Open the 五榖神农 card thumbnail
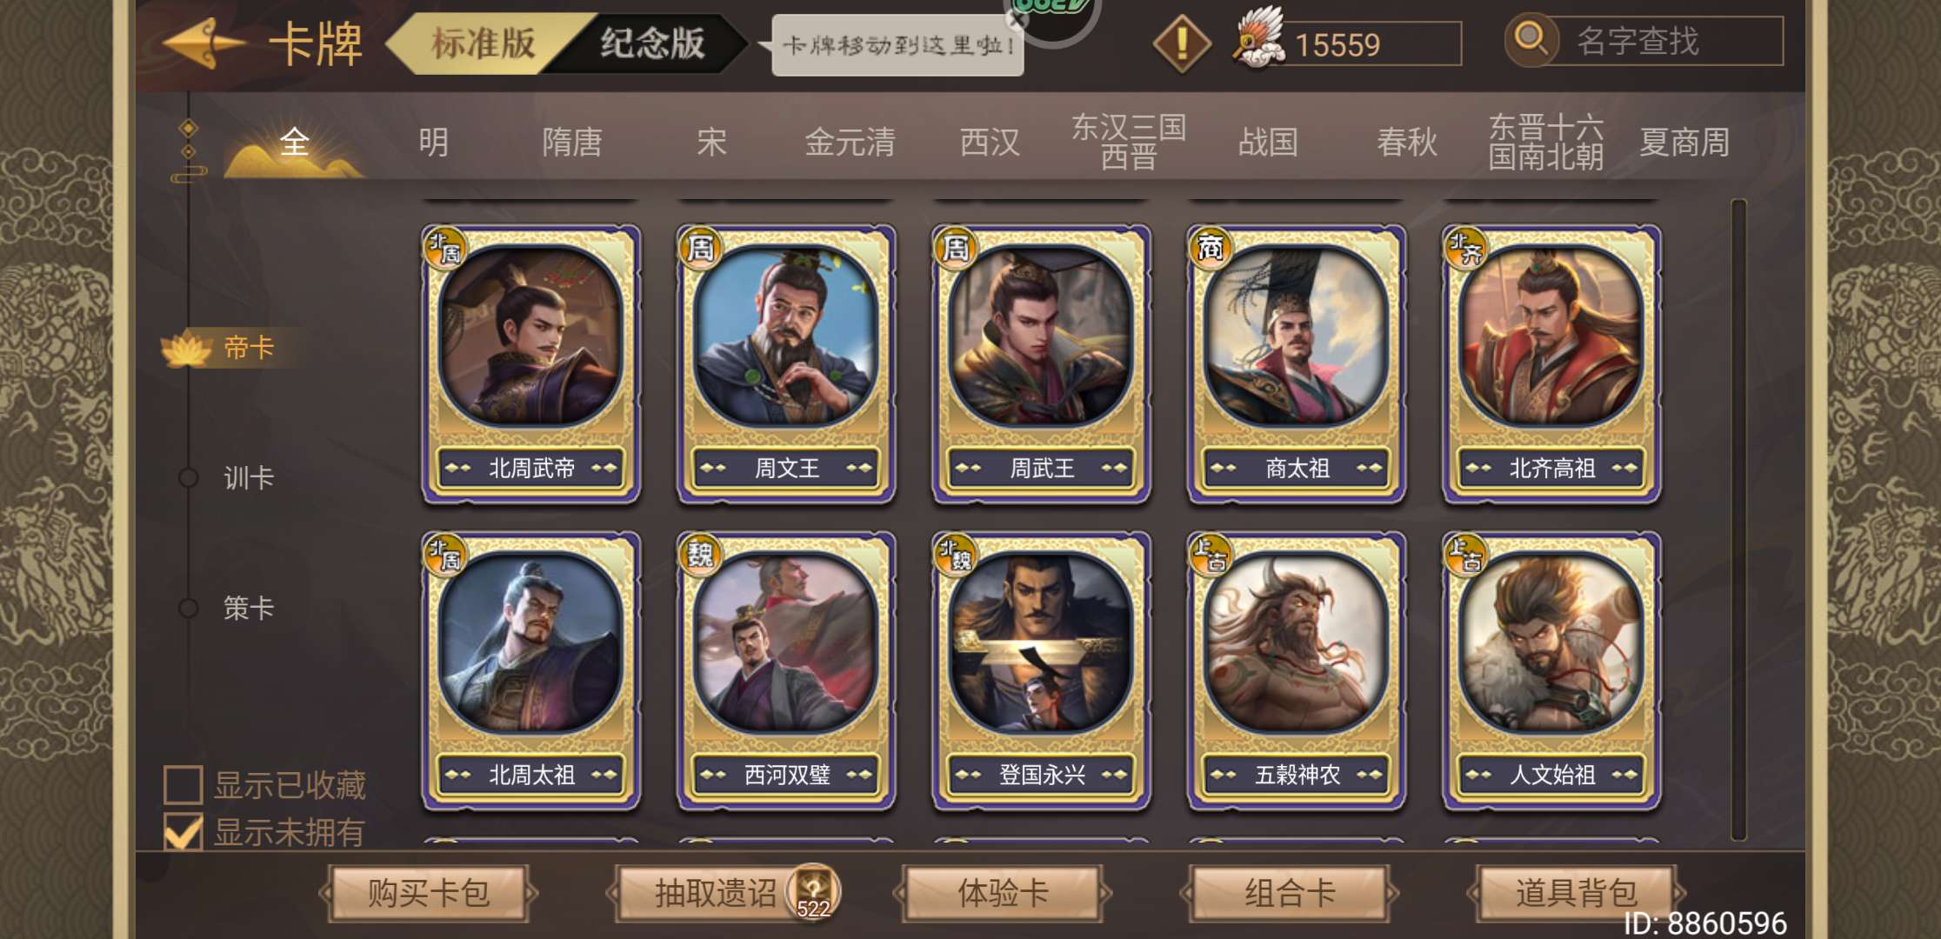This screenshot has width=1941, height=939. point(1297,671)
